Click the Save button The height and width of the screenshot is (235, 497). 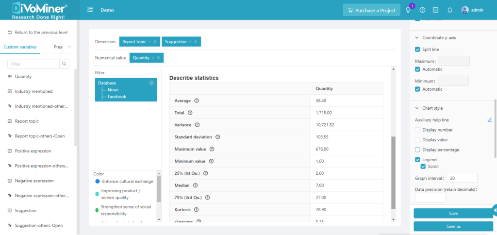click(453, 214)
